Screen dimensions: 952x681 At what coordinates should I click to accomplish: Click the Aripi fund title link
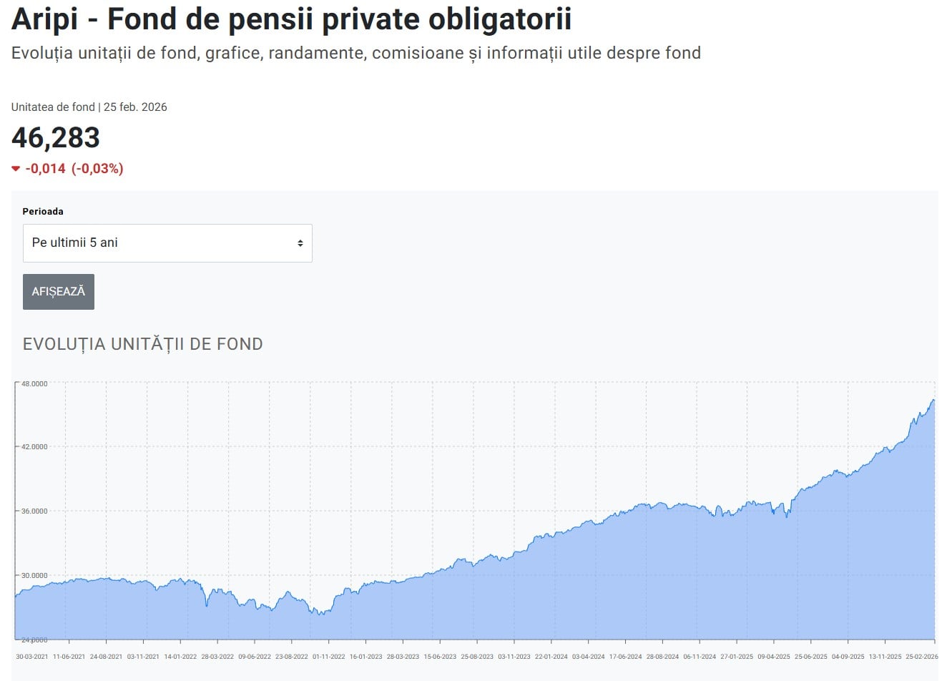pyautogui.click(x=290, y=19)
